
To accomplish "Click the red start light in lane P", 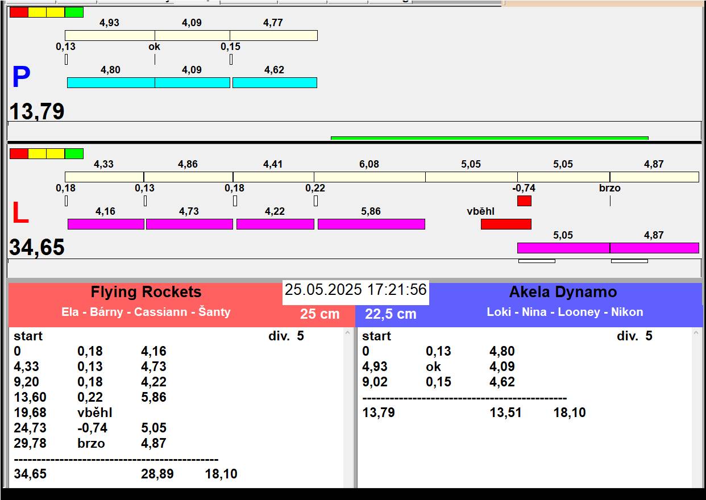I will pyautogui.click(x=19, y=12).
